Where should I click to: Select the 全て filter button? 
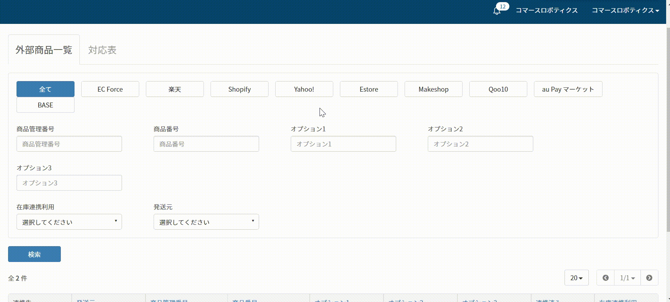click(x=45, y=89)
